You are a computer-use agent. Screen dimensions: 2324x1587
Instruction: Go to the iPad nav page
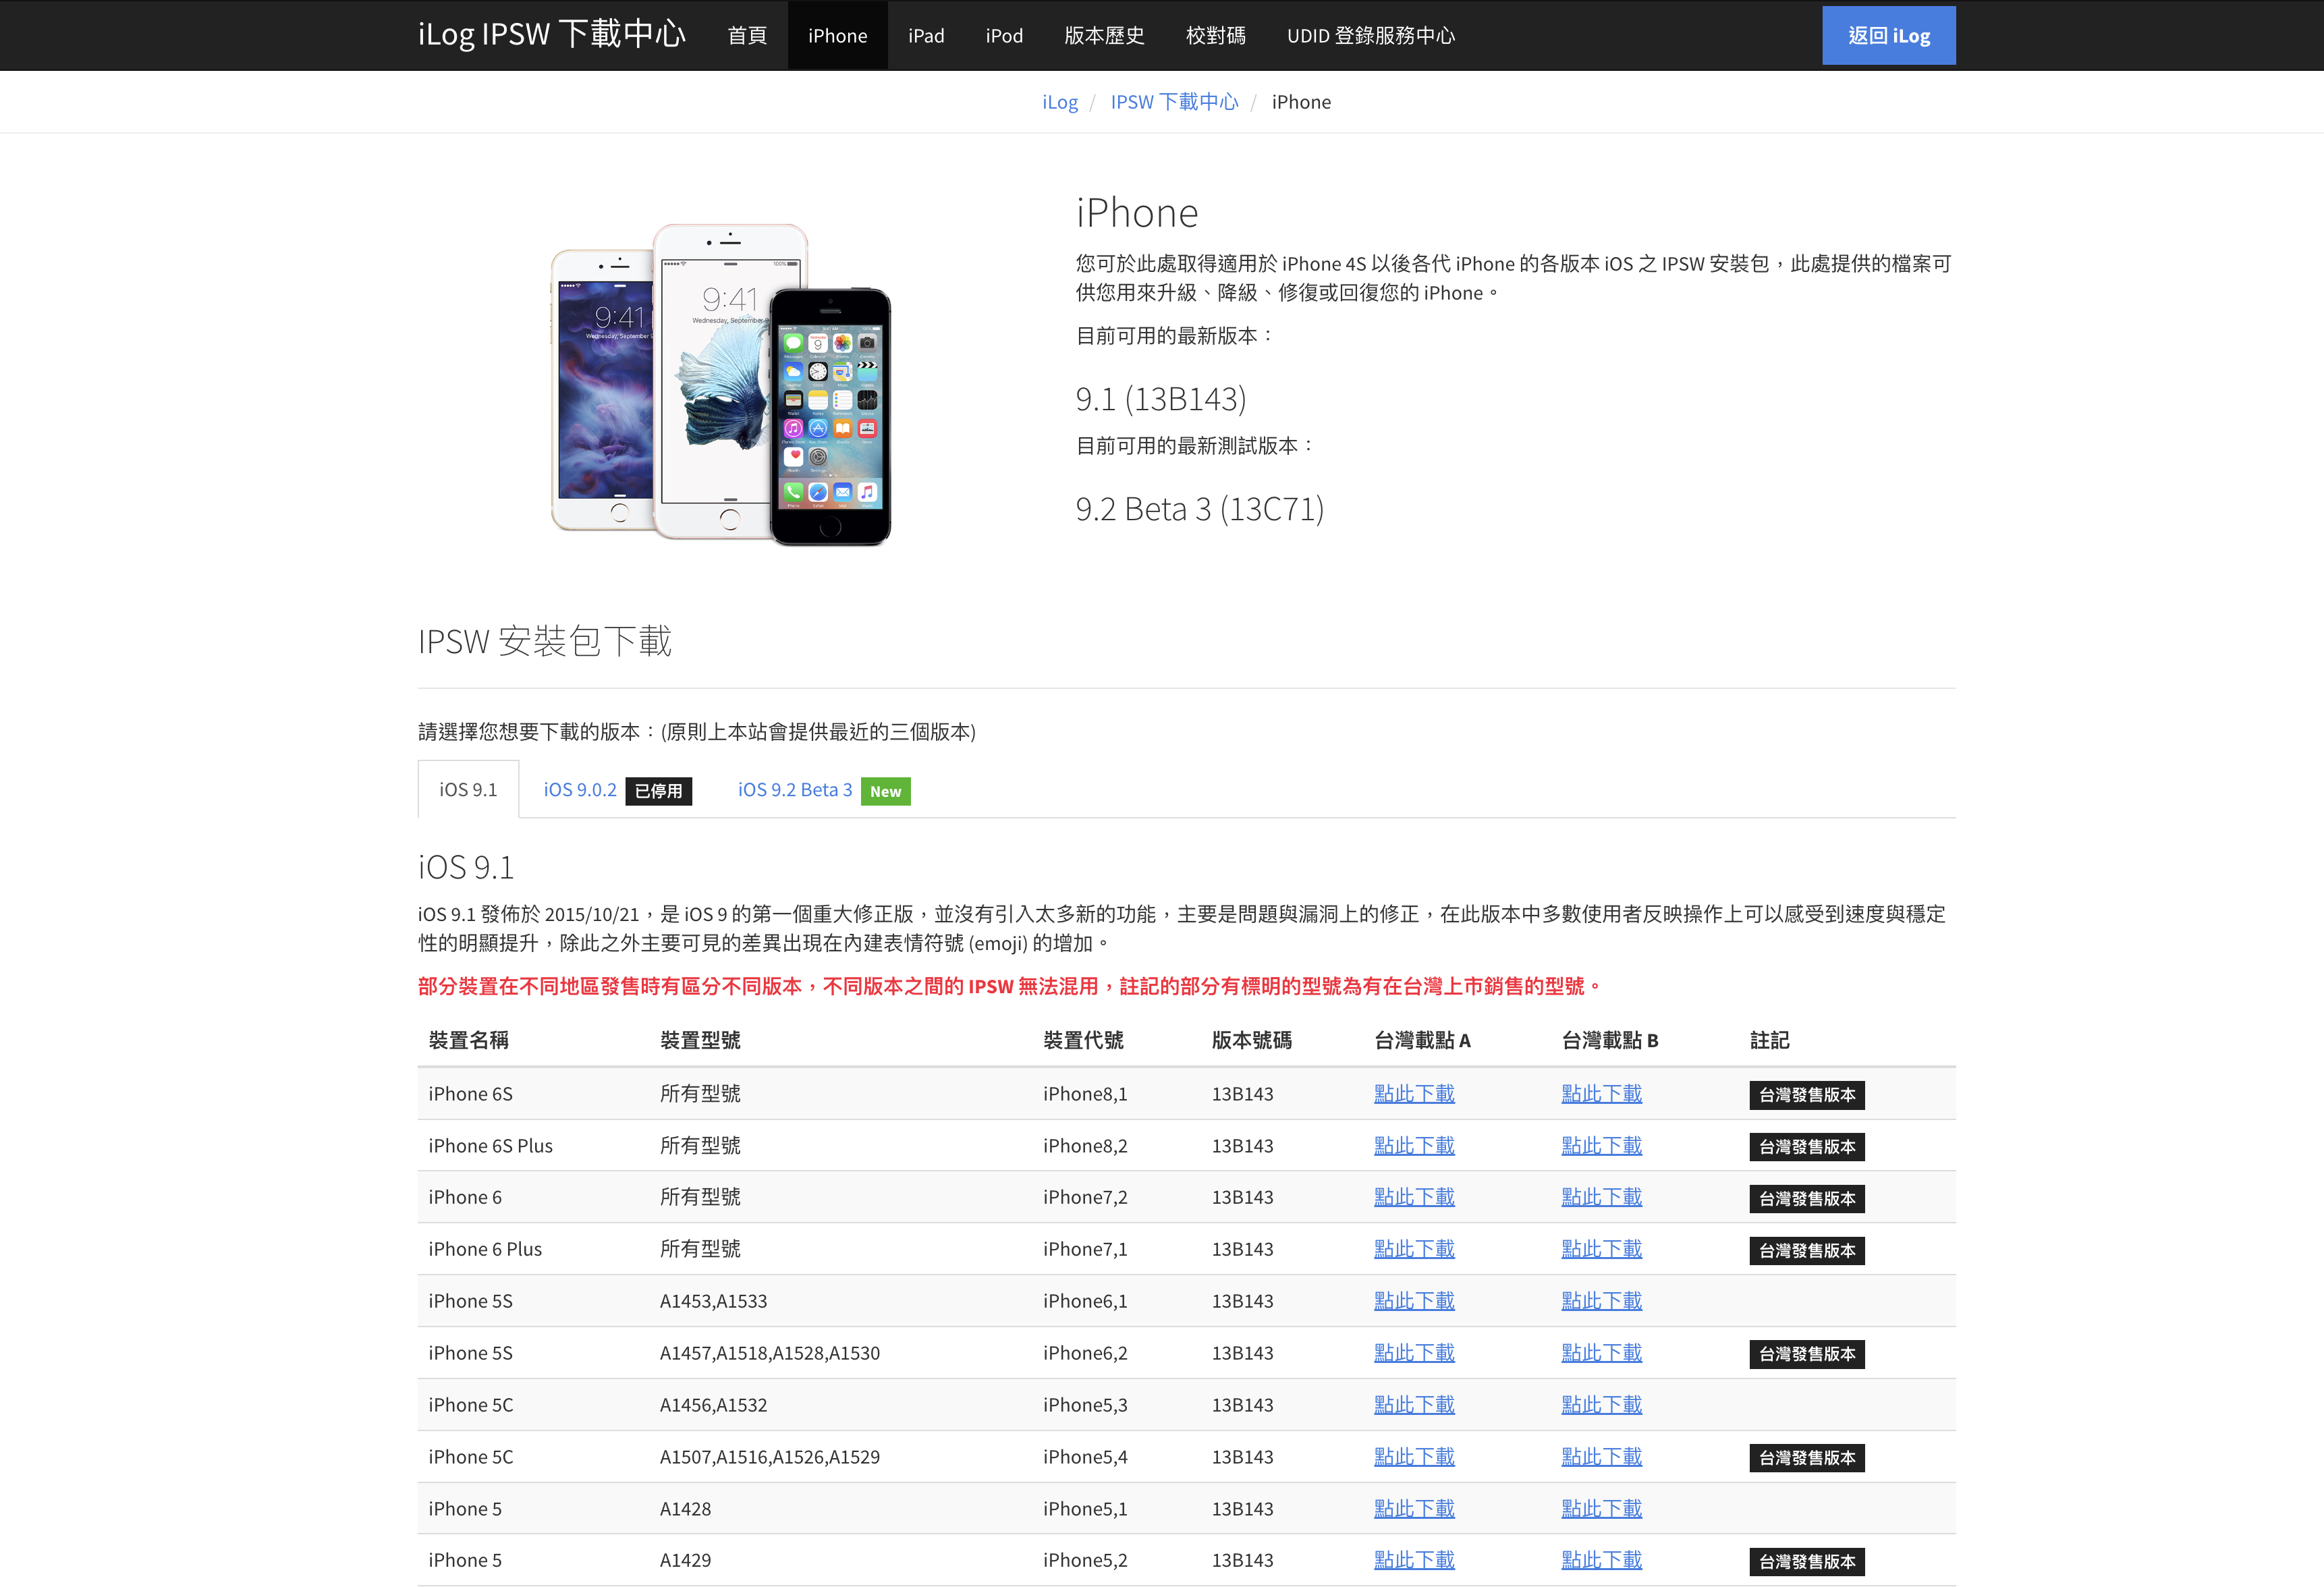tap(926, 35)
